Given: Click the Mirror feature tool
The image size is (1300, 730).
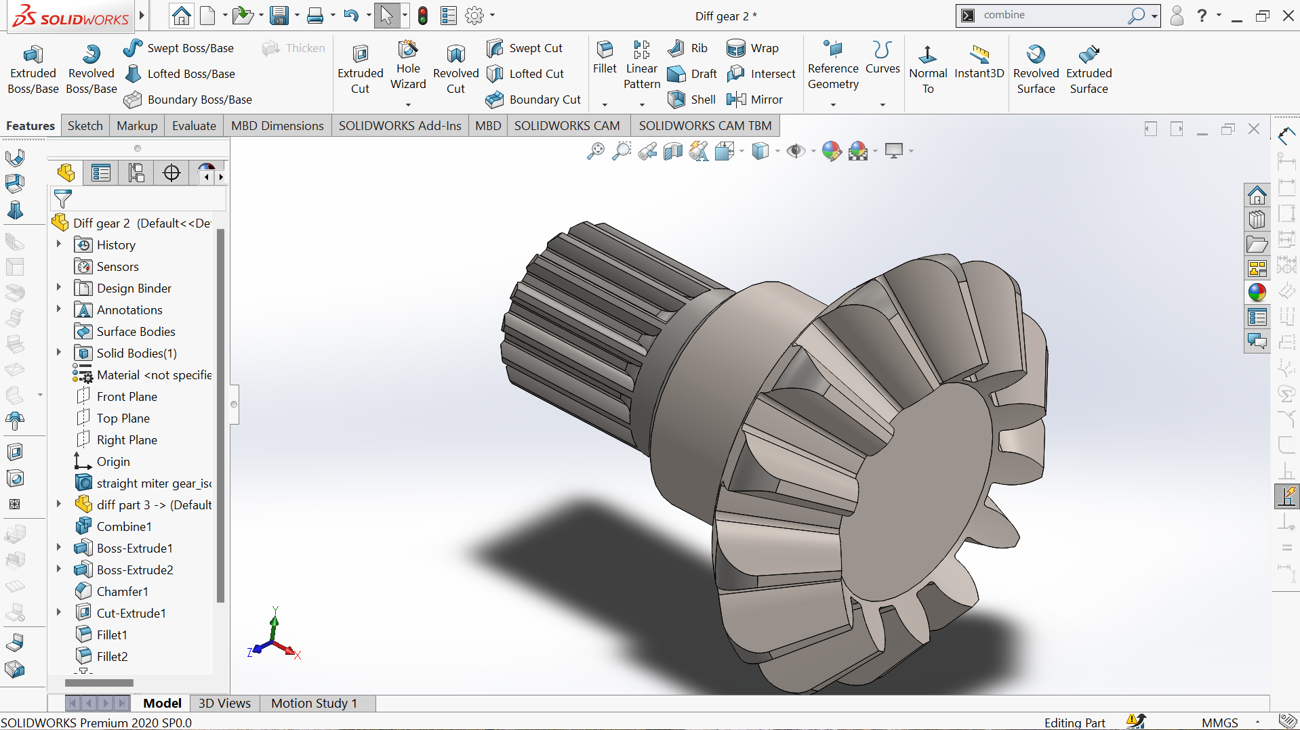Looking at the screenshot, I should click(x=754, y=100).
